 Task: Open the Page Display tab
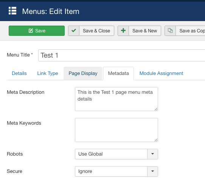[83, 73]
